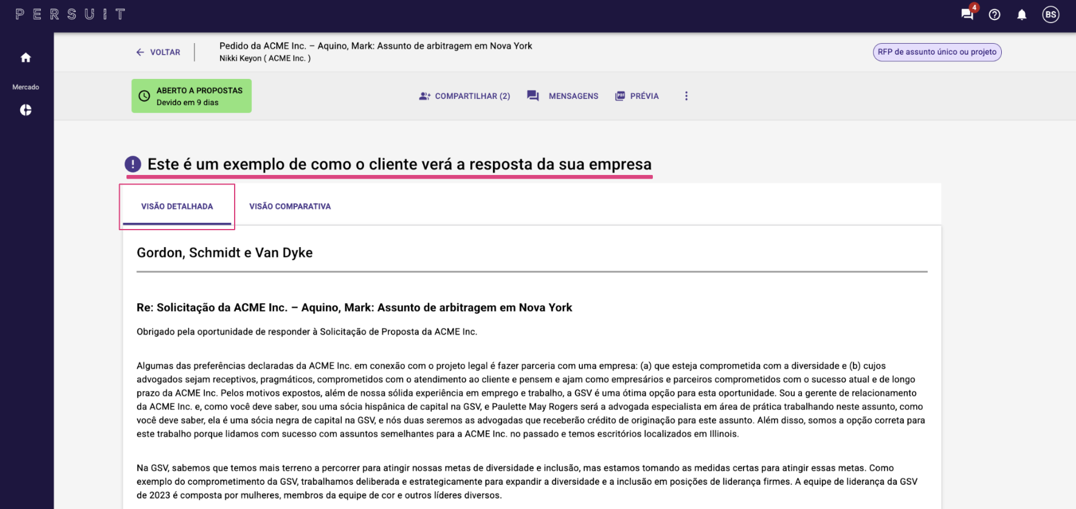Viewport: 1076px width, 509px height.
Task: Open the help question mark icon
Action: (x=995, y=15)
